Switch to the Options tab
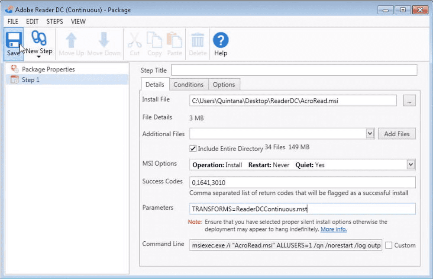The height and width of the screenshot is (279, 433). [224, 84]
